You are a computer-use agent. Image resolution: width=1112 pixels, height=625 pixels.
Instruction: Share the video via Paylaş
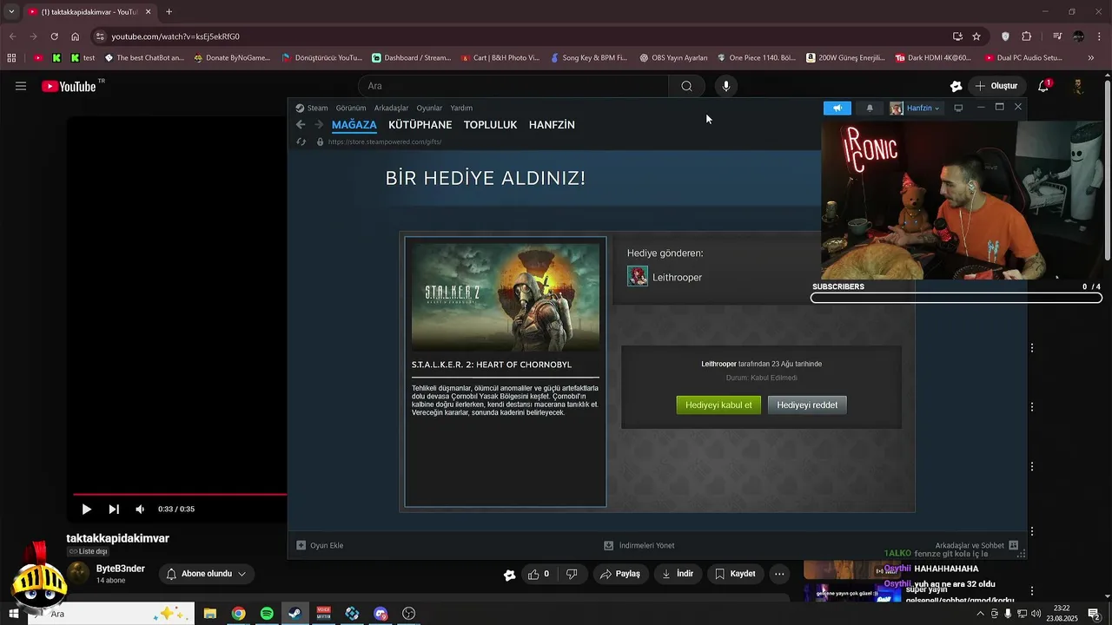pos(620,574)
